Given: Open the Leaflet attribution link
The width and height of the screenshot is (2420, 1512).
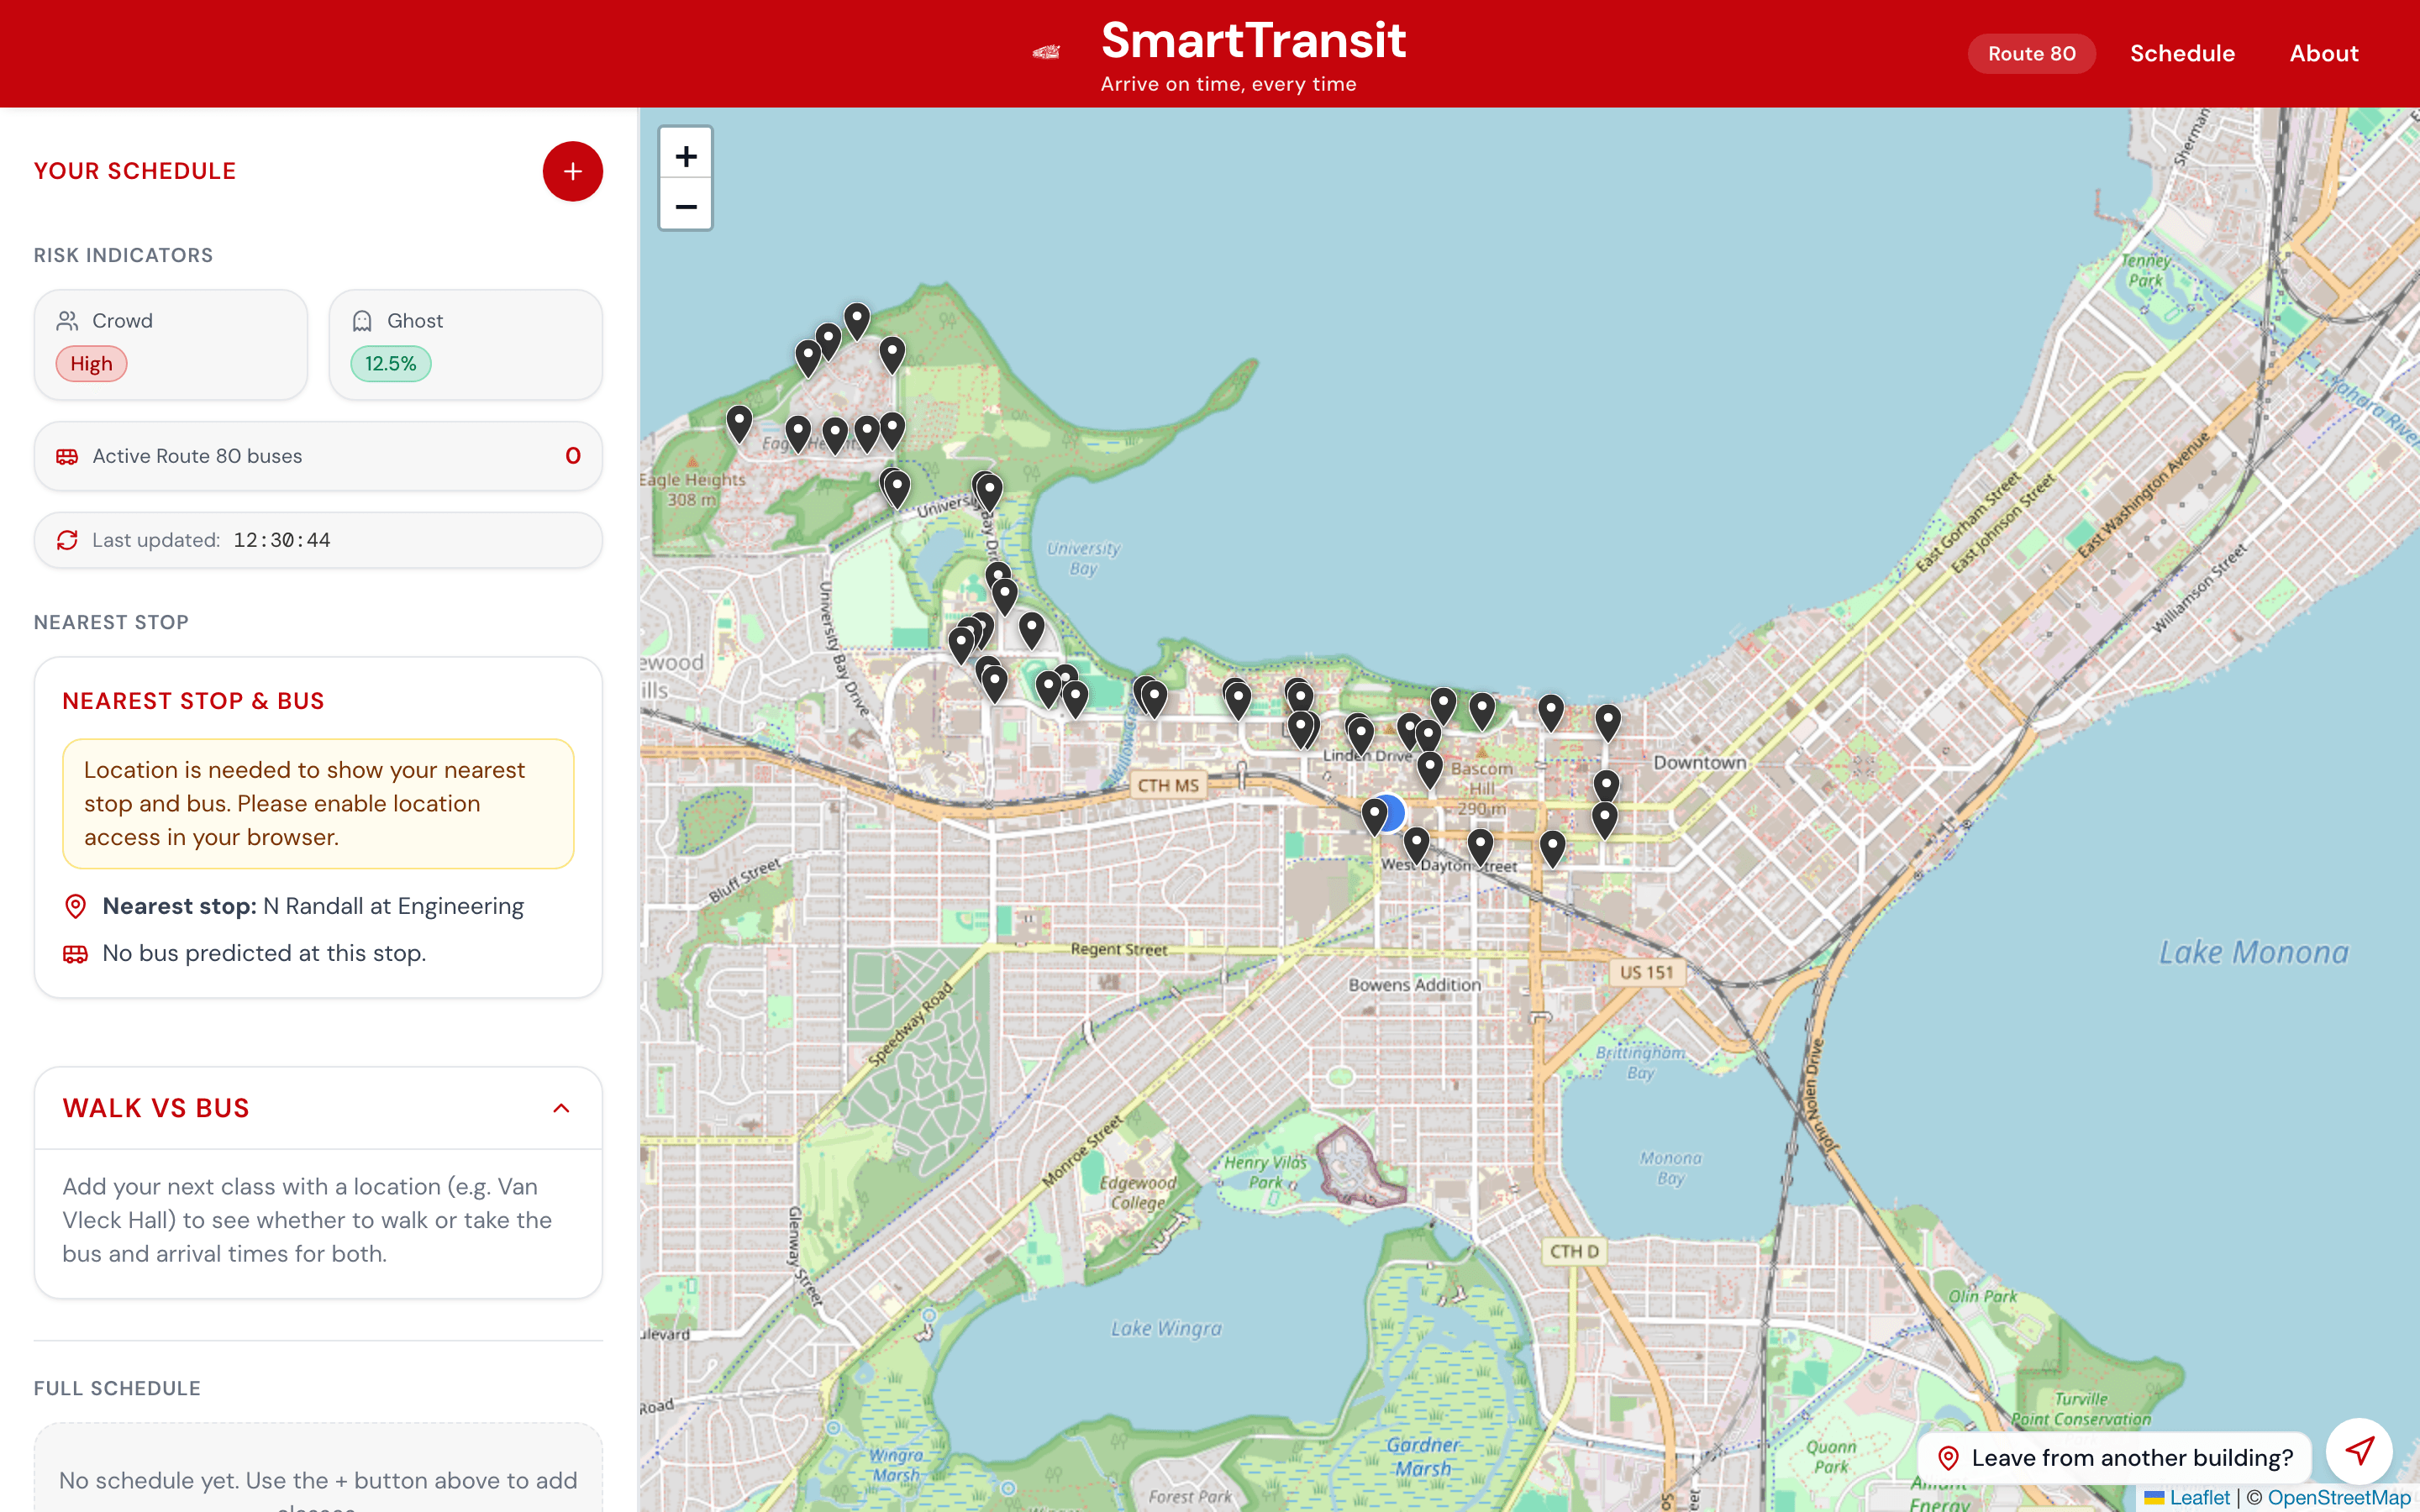Looking at the screenshot, I should (2187, 1497).
